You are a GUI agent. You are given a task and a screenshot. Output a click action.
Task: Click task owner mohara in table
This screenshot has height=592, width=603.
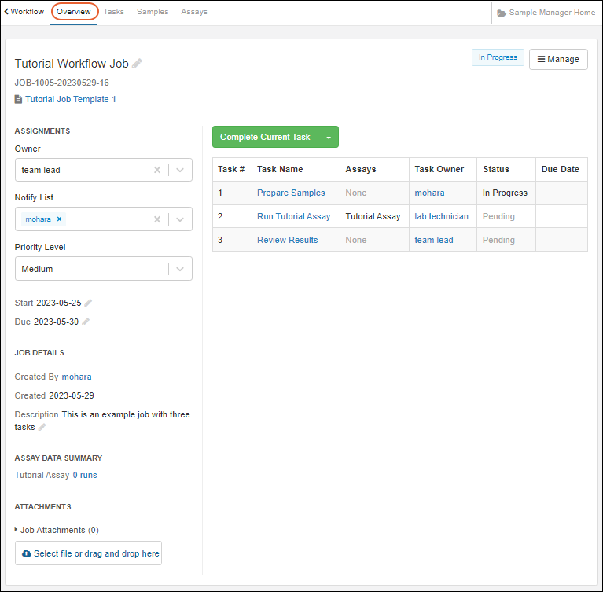(x=429, y=193)
